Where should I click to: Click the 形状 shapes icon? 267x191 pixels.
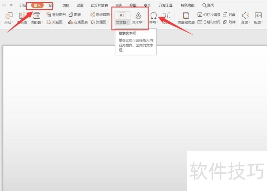point(9,16)
